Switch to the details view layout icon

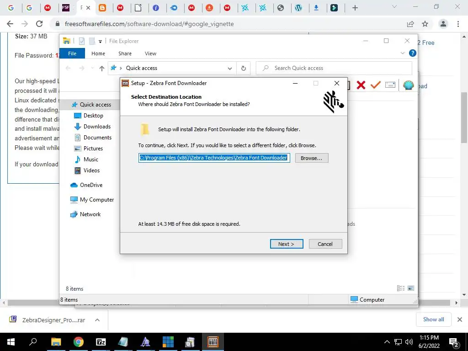click(401, 288)
